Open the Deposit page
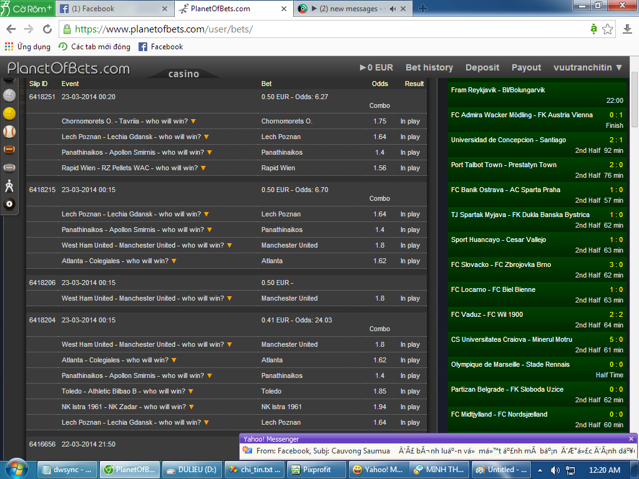 click(x=482, y=67)
